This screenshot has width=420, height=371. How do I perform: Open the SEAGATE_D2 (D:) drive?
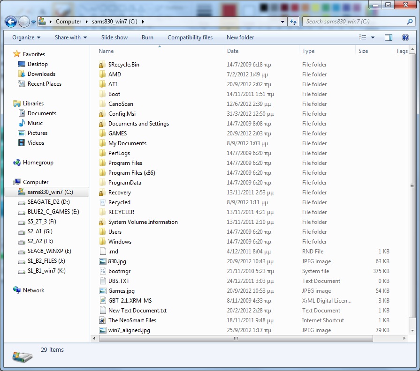(48, 202)
